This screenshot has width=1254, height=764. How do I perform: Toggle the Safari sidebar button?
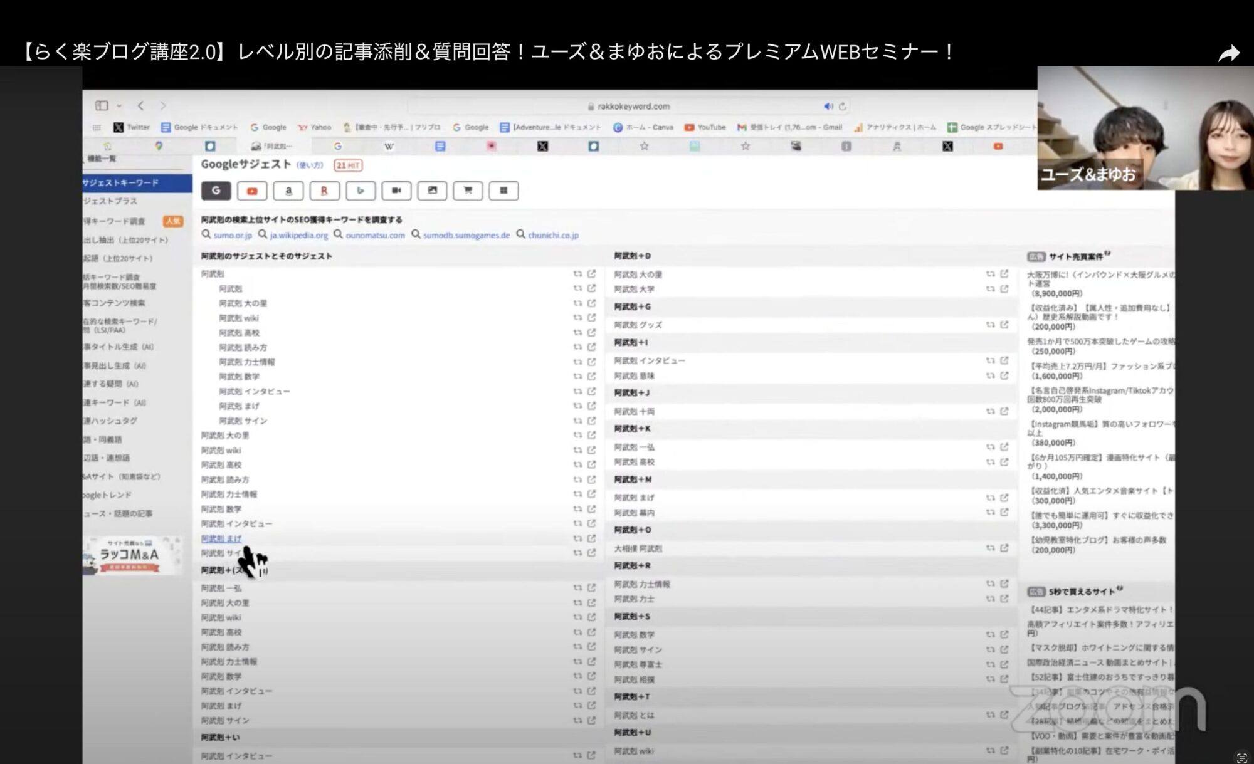point(102,105)
